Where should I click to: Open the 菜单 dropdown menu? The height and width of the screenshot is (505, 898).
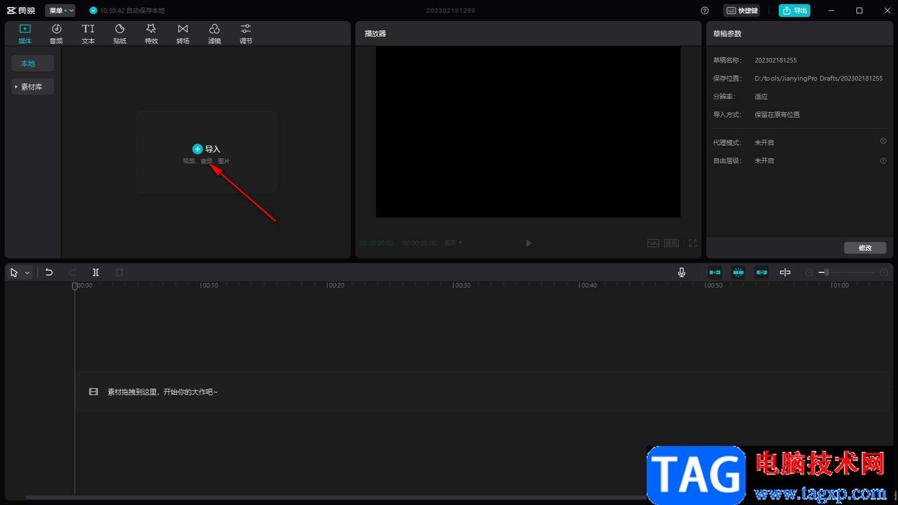pyautogui.click(x=60, y=11)
